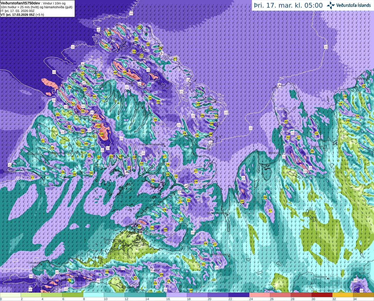The width and height of the screenshot is (374, 301).
Task: Click the Bergstaðir station label
Action: coord(317,146)
